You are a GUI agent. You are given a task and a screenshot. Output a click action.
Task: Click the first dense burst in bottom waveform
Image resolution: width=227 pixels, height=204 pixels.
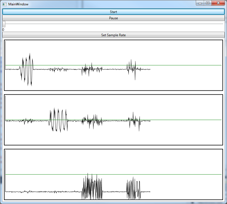tap(92, 187)
